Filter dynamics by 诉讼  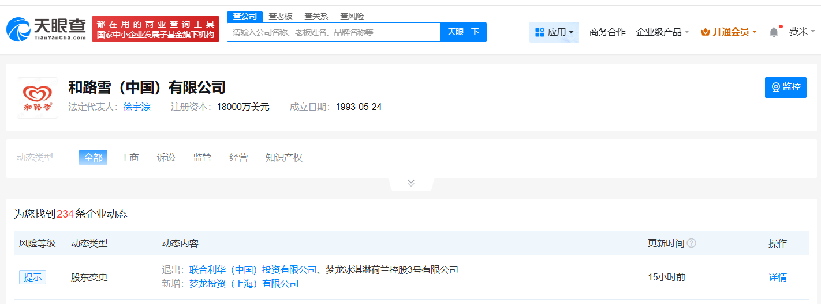[x=166, y=157]
